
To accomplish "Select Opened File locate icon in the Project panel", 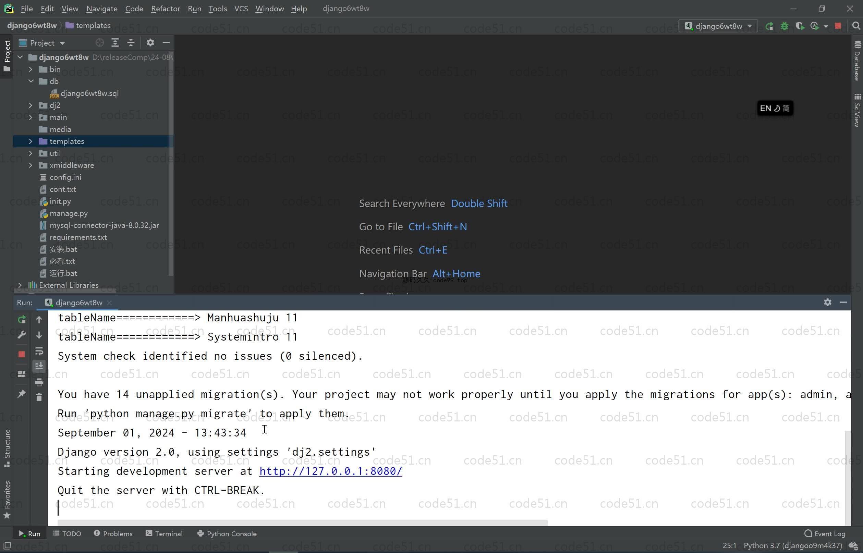I will (x=99, y=43).
